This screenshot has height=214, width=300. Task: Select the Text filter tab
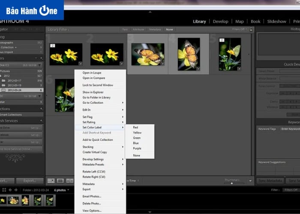point(125,30)
